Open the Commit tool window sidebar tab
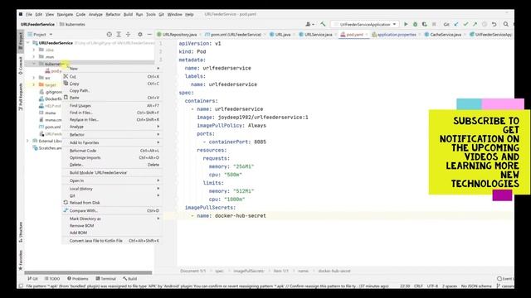 [x=20, y=66]
